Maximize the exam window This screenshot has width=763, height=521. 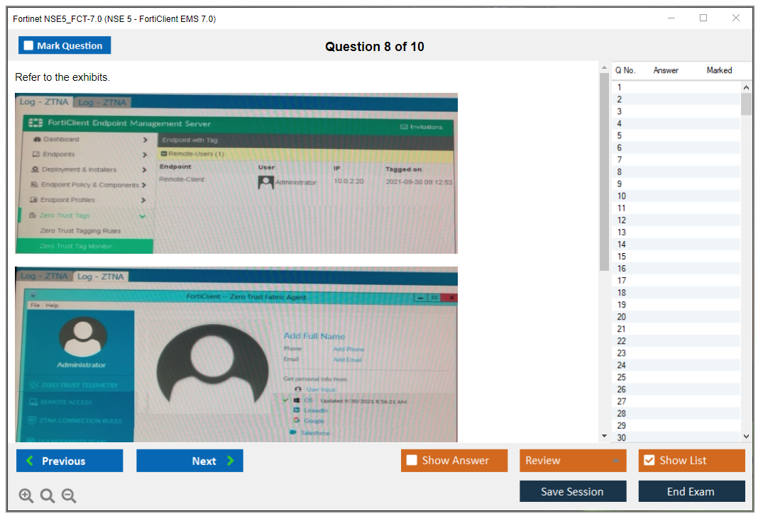click(x=703, y=18)
